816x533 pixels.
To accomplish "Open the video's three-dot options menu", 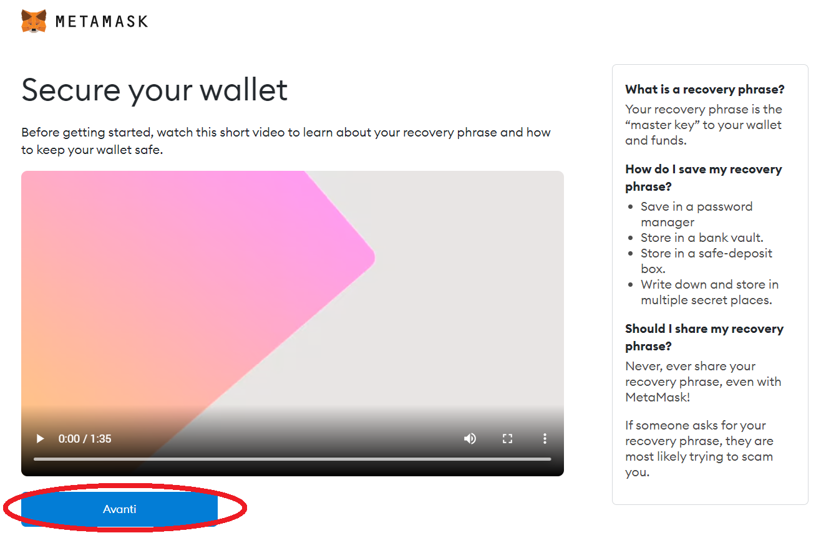I will pyautogui.click(x=545, y=439).
